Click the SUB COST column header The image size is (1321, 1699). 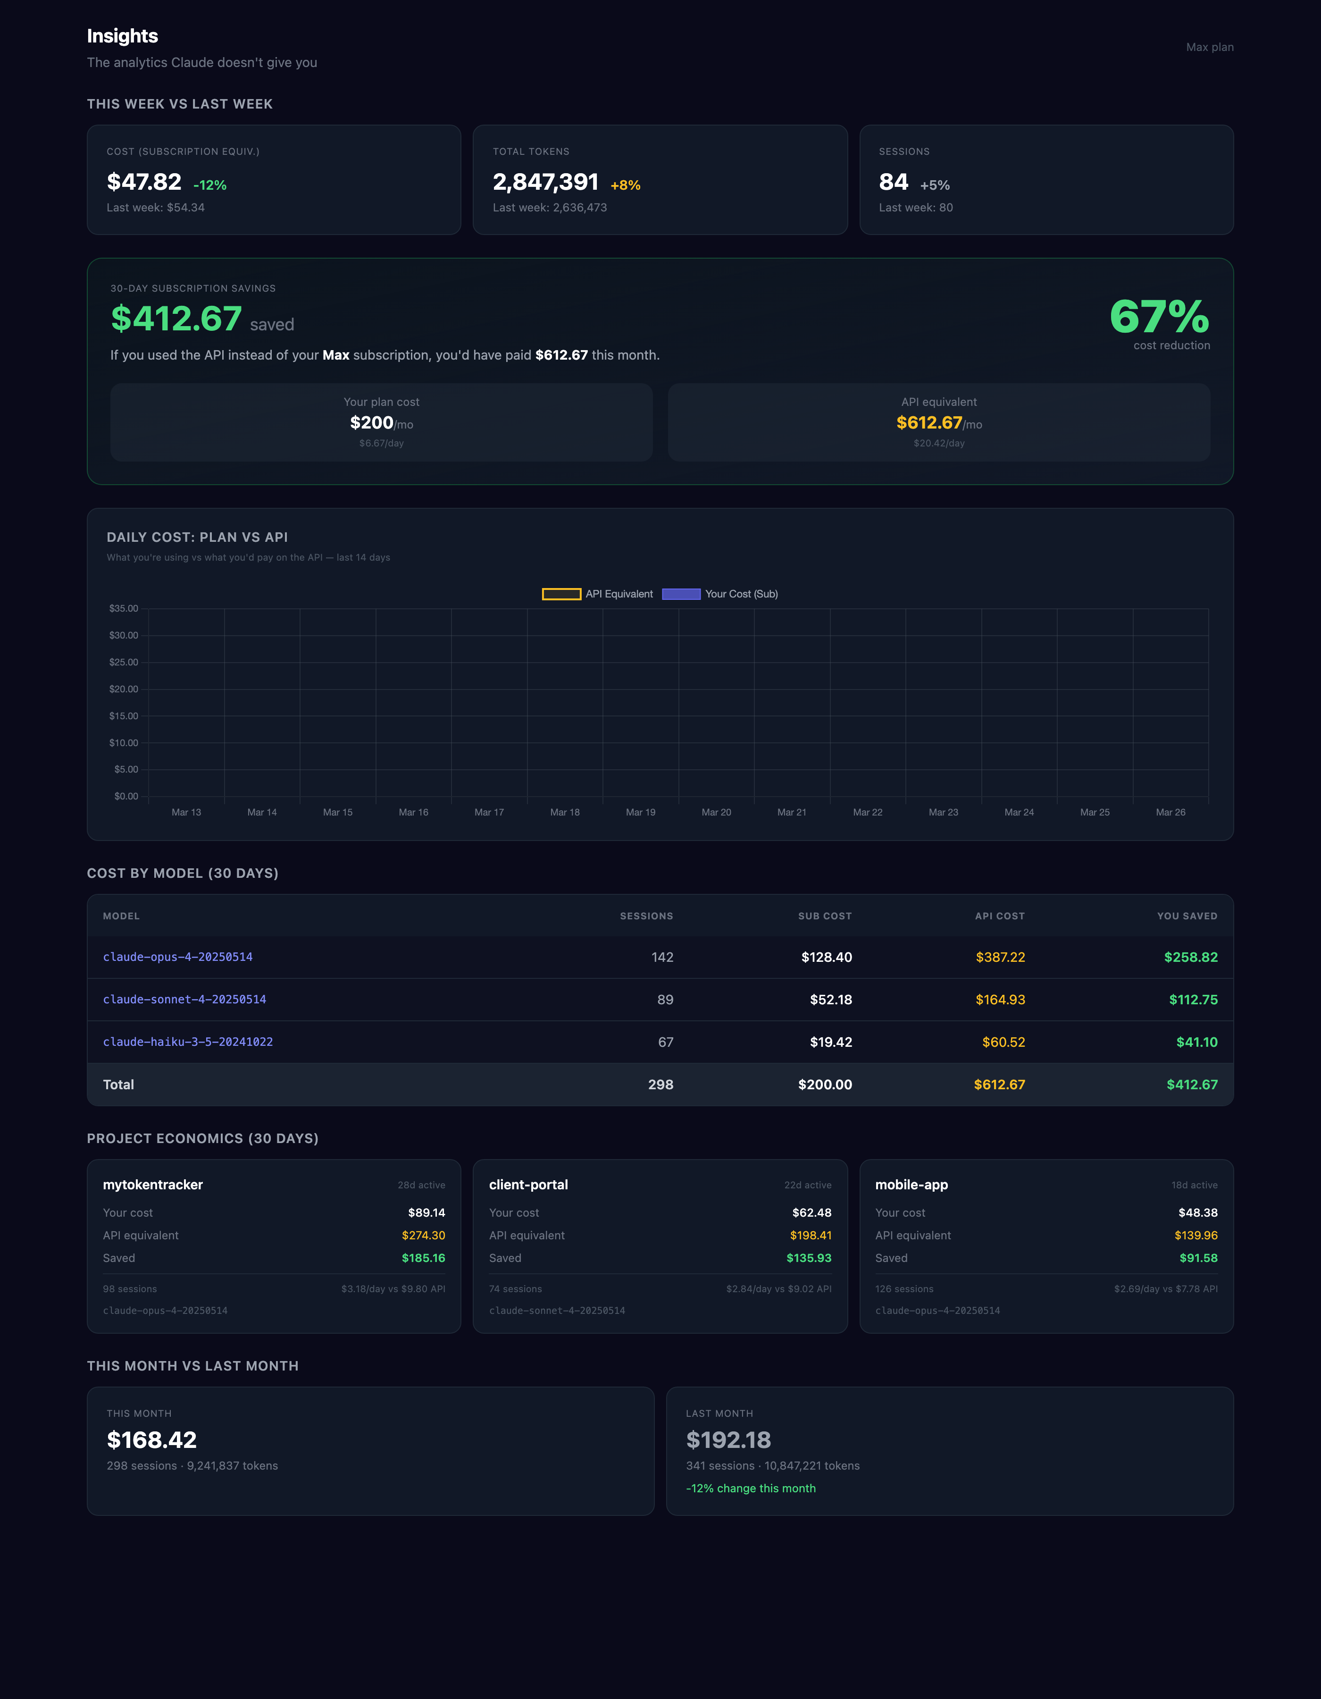tap(824, 917)
